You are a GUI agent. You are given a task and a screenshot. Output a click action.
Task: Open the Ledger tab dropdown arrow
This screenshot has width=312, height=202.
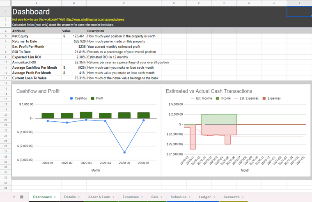[214, 197]
